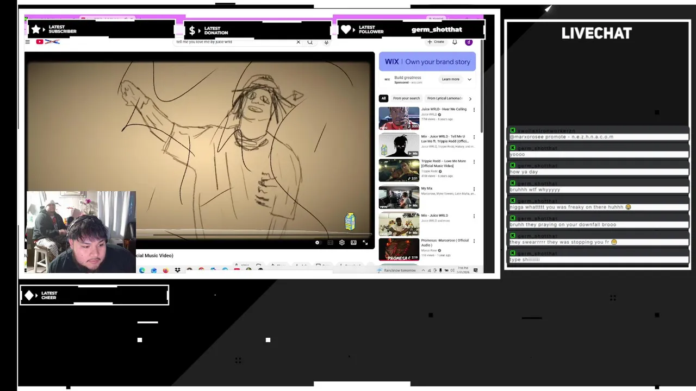
Task: Select the 'All' filter chip
Action: point(383,98)
